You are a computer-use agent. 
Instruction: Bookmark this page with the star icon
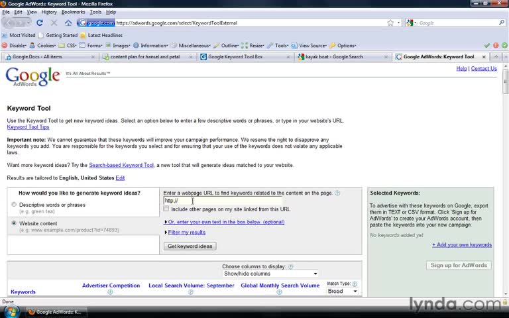click(390, 23)
